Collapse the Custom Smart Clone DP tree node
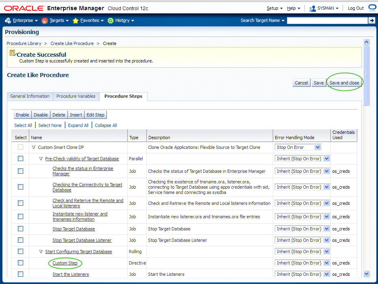Image resolution: width=378 pixels, height=284 pixels. (x=33, y=147)
